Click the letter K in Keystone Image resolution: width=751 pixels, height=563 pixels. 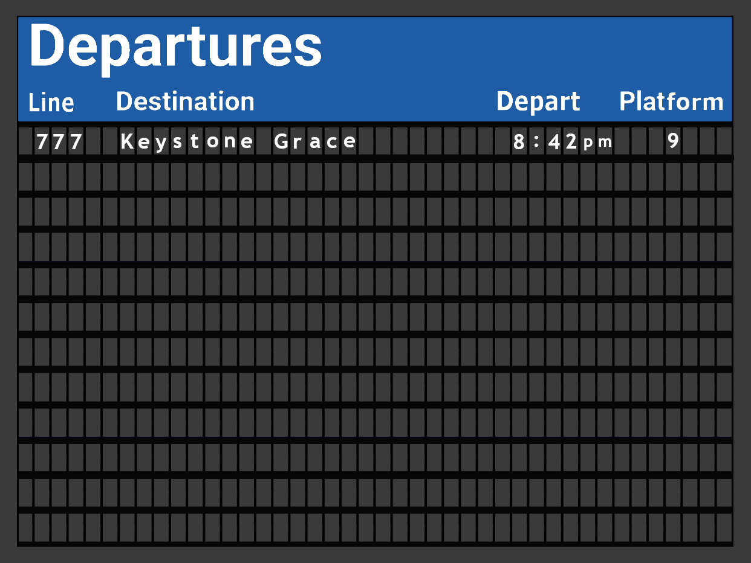[x=126, y=142]
